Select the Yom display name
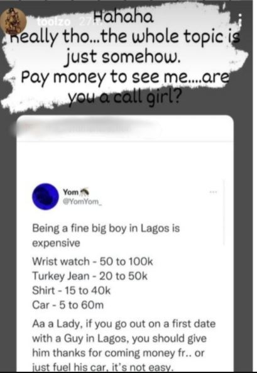 tap(70, 192)
